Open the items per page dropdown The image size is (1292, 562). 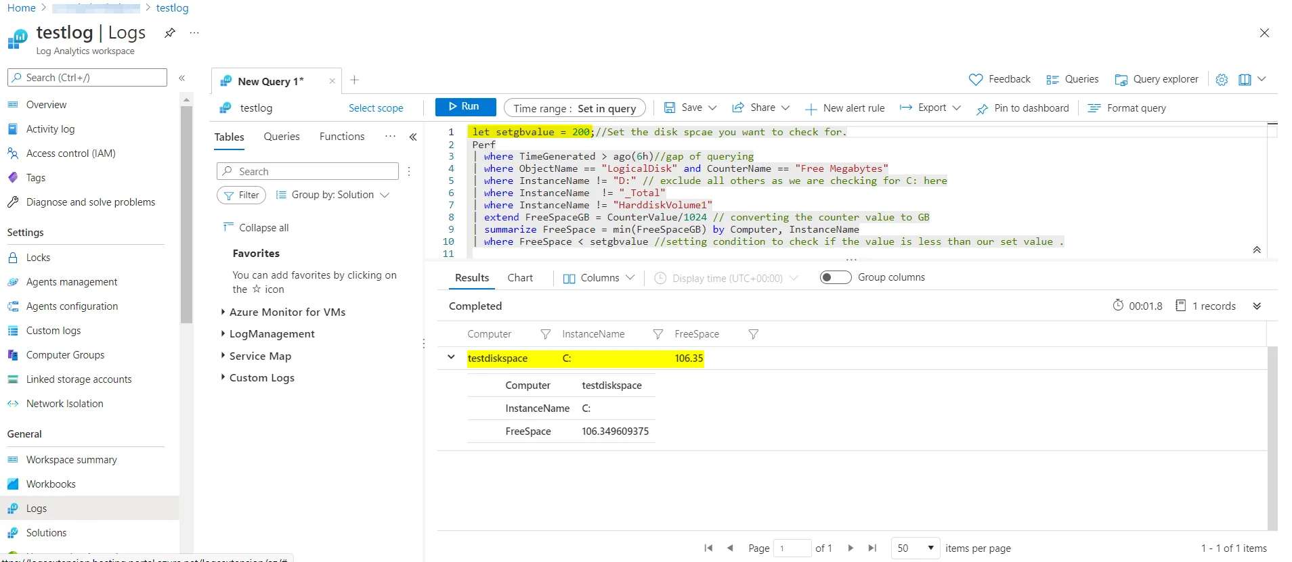tap(916, 548)
